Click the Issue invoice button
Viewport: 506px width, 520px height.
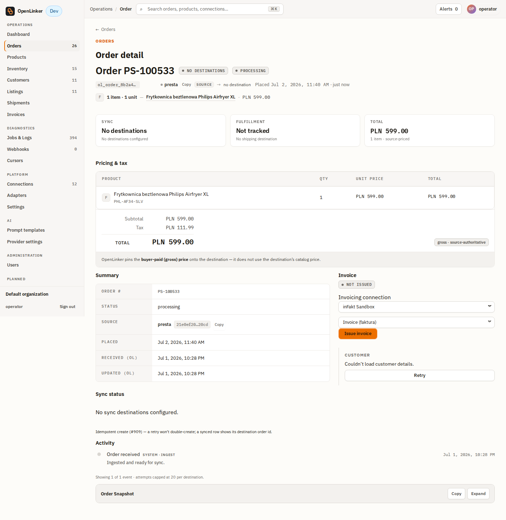[358, 334]
